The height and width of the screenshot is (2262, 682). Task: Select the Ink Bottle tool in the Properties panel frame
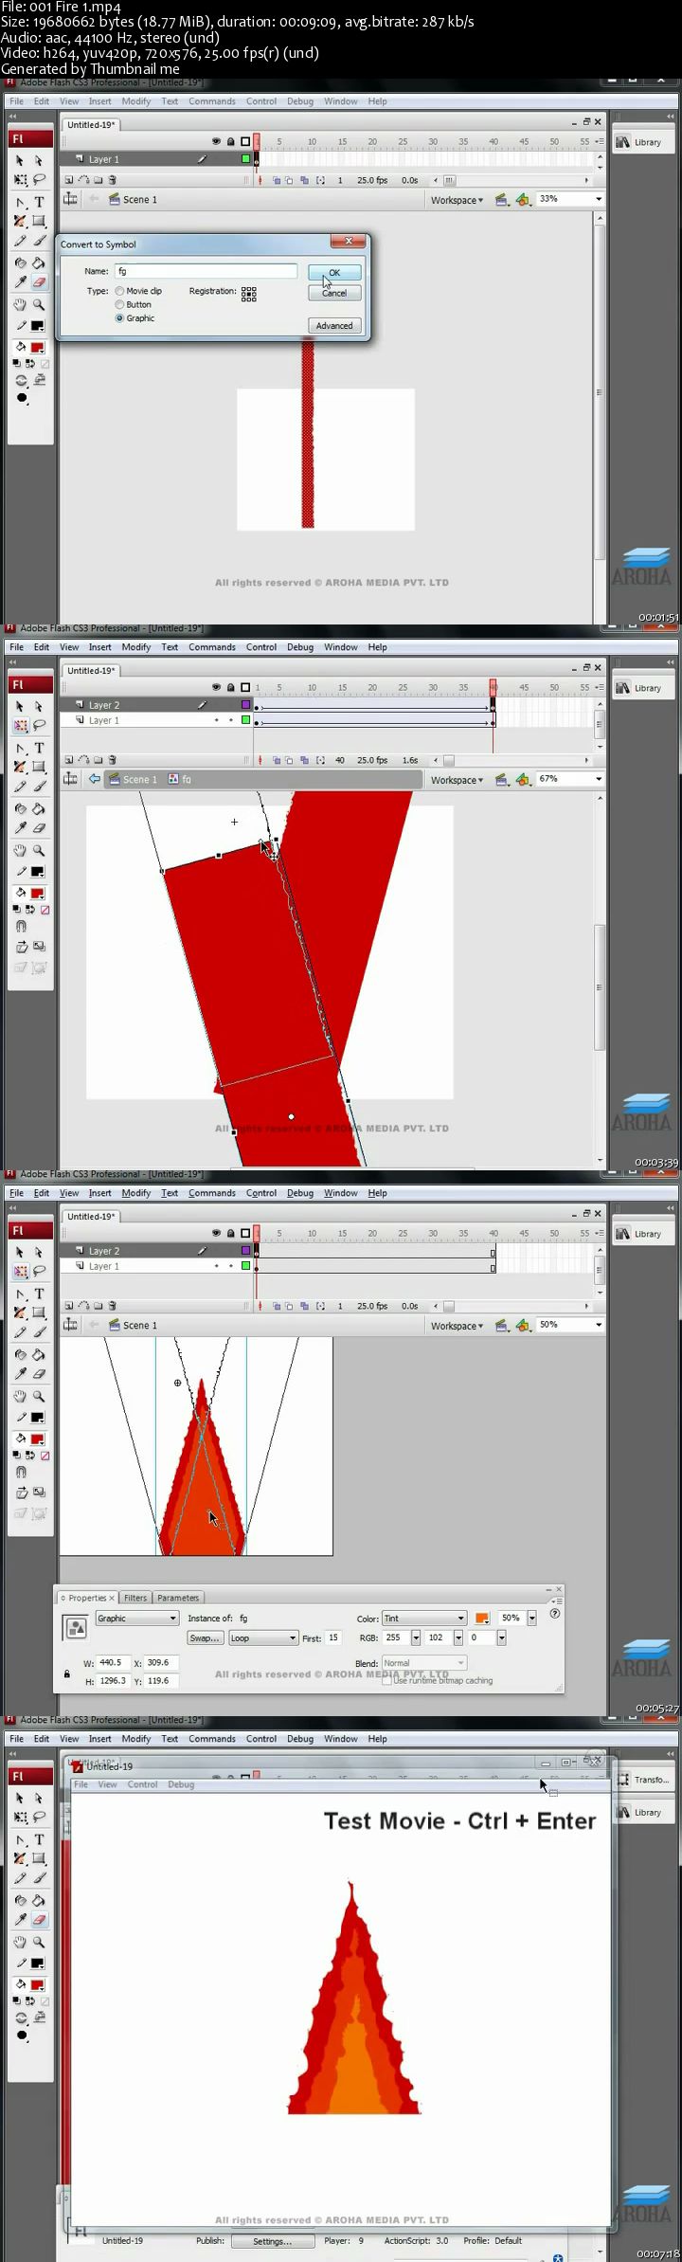tap(20, 1354)
